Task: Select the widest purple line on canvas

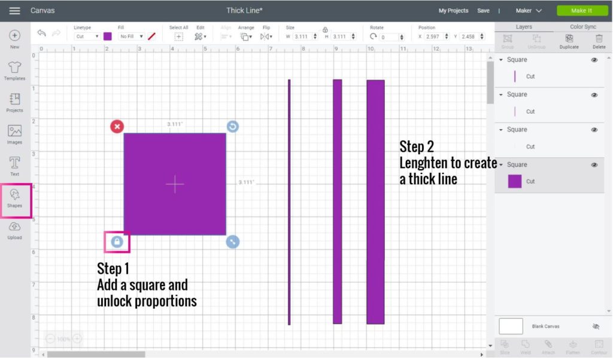Action: pos(376,202)
